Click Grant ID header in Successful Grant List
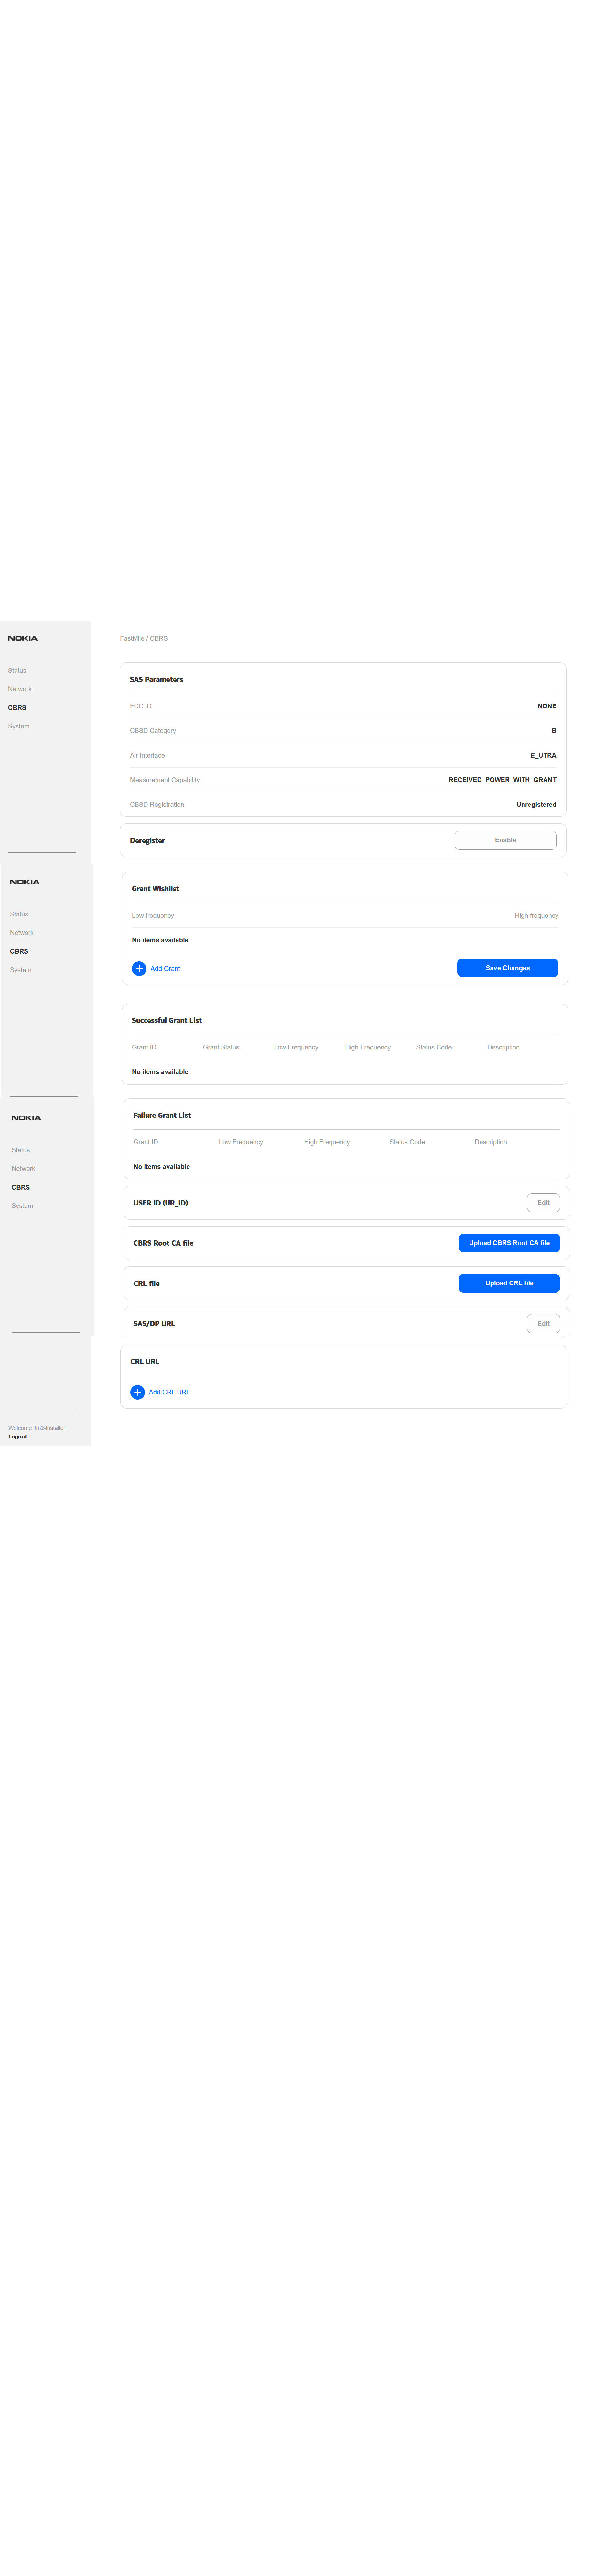Image resolution: width=616 pixels, height=2576 pixels. 144,1047
